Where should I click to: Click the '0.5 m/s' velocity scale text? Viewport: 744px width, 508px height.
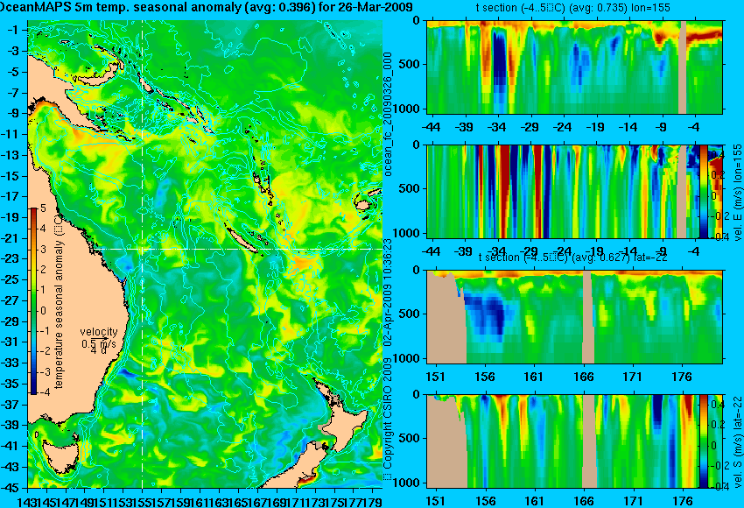click(x=98, y=343)
